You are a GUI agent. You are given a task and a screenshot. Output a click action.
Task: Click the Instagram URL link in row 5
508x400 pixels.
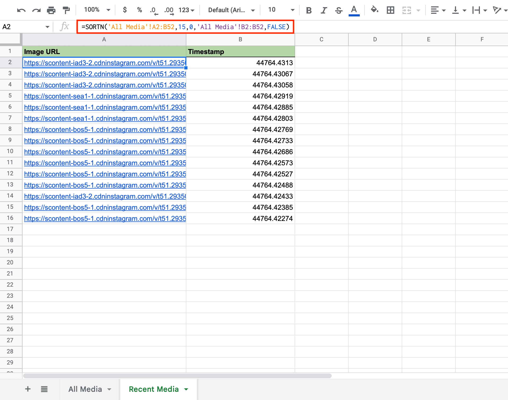point(105,96)
